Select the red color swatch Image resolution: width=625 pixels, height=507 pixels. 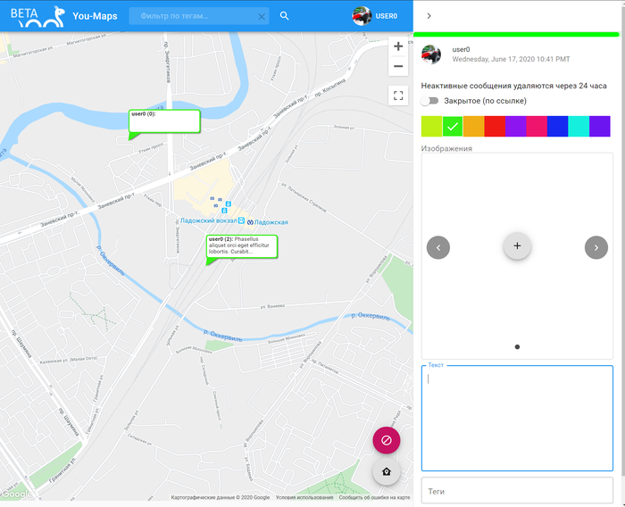[x=495, y=127]
